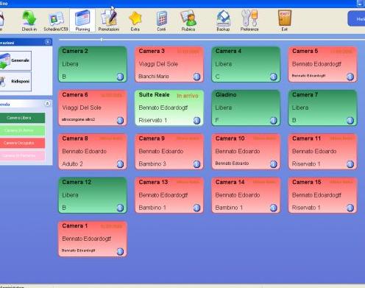This screenshot has height=288, width=365.
Task: Open info icon on Camera 12 card
Action: click(120, 208)
